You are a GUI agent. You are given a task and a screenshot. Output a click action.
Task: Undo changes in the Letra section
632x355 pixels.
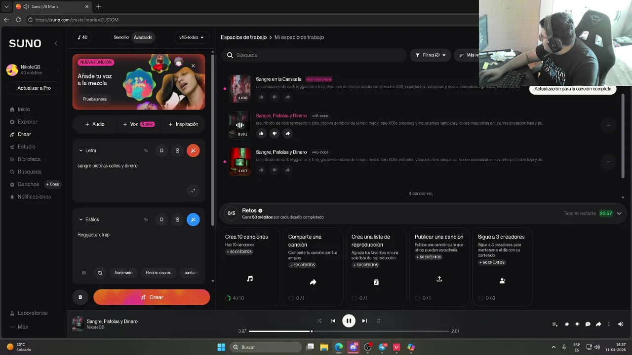pyautogui.click(x=146, y=150)
